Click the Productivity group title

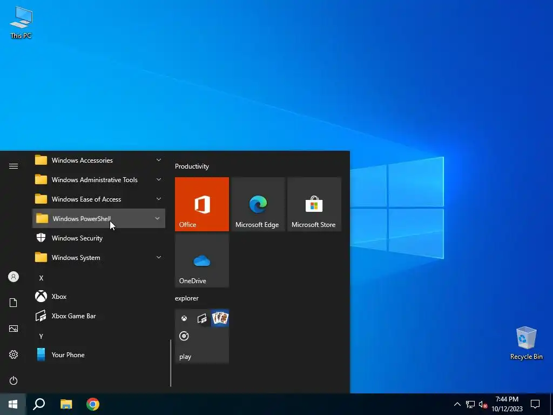[x=192, y=166]
